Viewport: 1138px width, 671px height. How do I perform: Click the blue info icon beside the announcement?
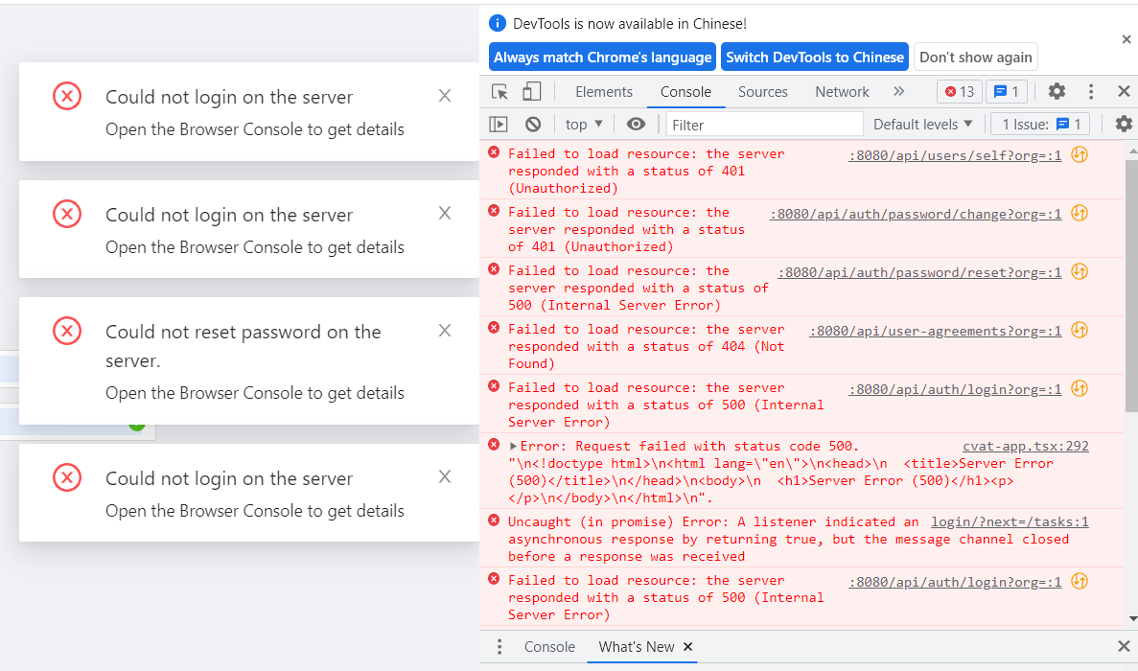click(x=497, y=23)
